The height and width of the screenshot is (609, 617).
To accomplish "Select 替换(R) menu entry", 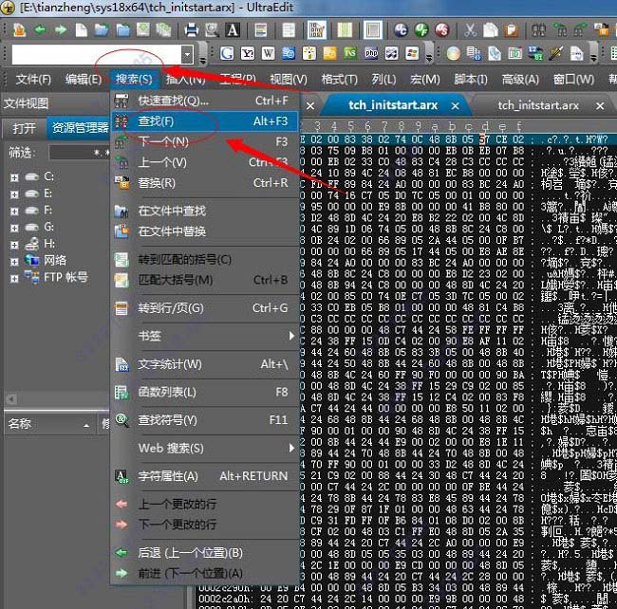I will pos(204,183).
